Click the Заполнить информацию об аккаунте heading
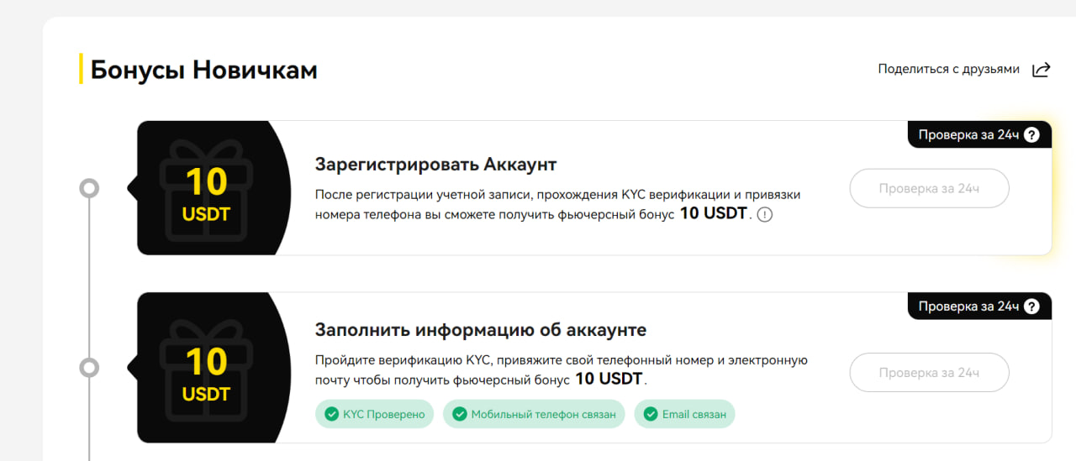Screen dimensions: 1076x461 click(481, 329)
